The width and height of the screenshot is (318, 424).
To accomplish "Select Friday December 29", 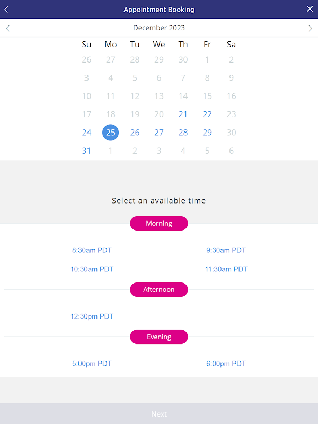I will [207, 132].
